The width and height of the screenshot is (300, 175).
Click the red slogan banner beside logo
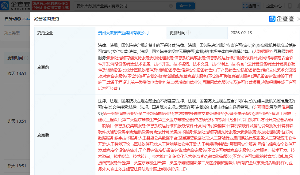click(x=51, y=6)
